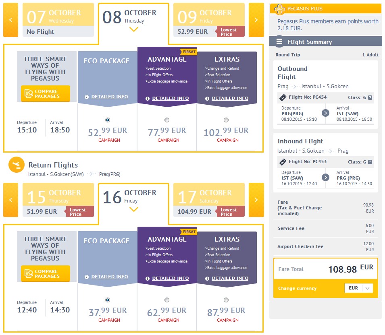This screenshot has width=385, height=335.
Task: Select return Advantage package at 62.99 EUR
Action: point(167,300)
